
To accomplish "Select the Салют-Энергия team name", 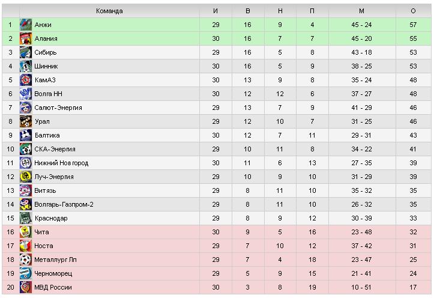I will 58,108.
